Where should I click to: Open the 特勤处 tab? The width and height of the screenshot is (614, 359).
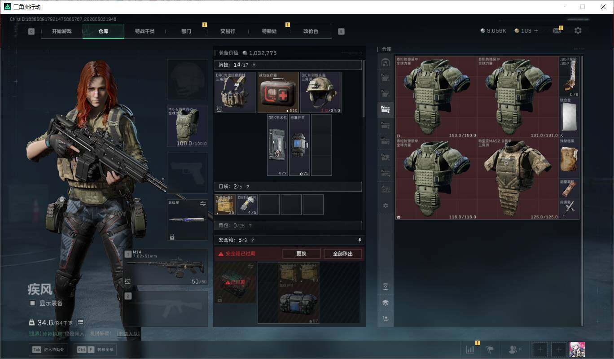[269, 31]
